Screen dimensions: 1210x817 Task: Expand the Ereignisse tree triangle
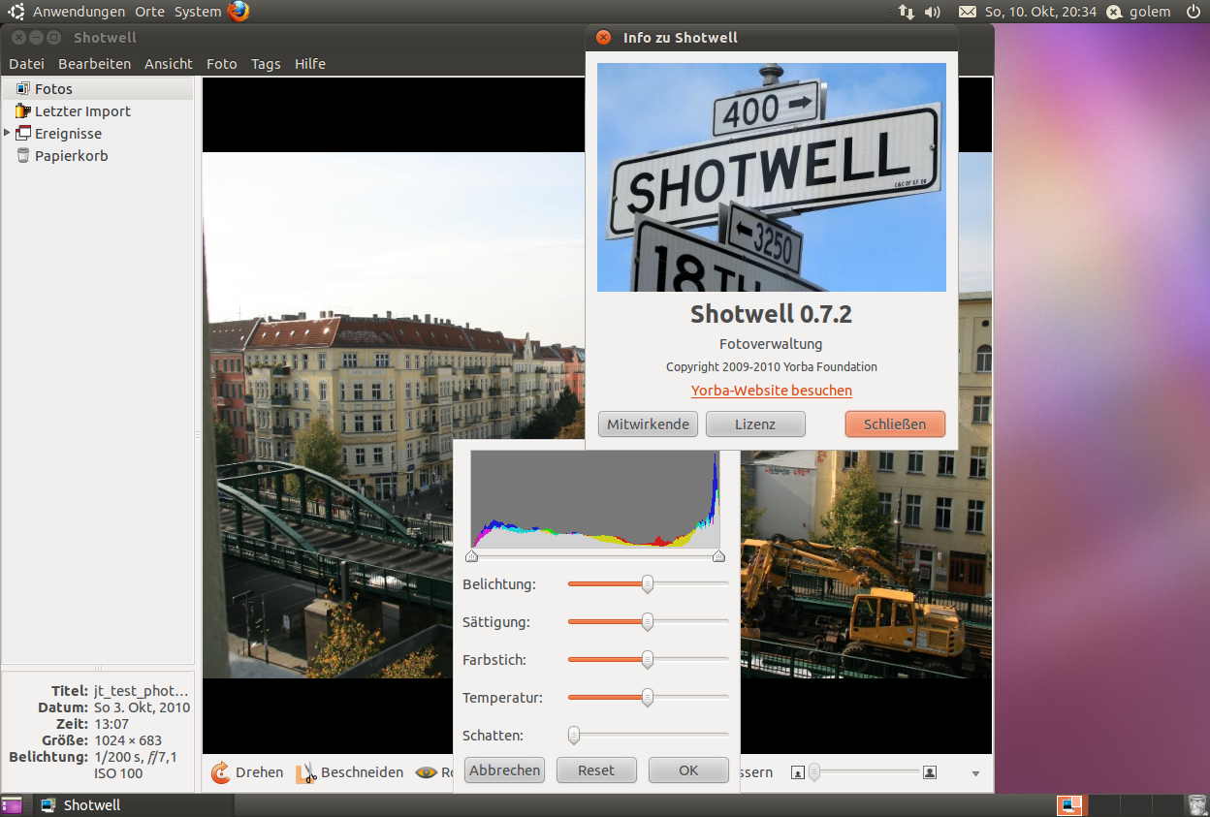coord(8,133)
